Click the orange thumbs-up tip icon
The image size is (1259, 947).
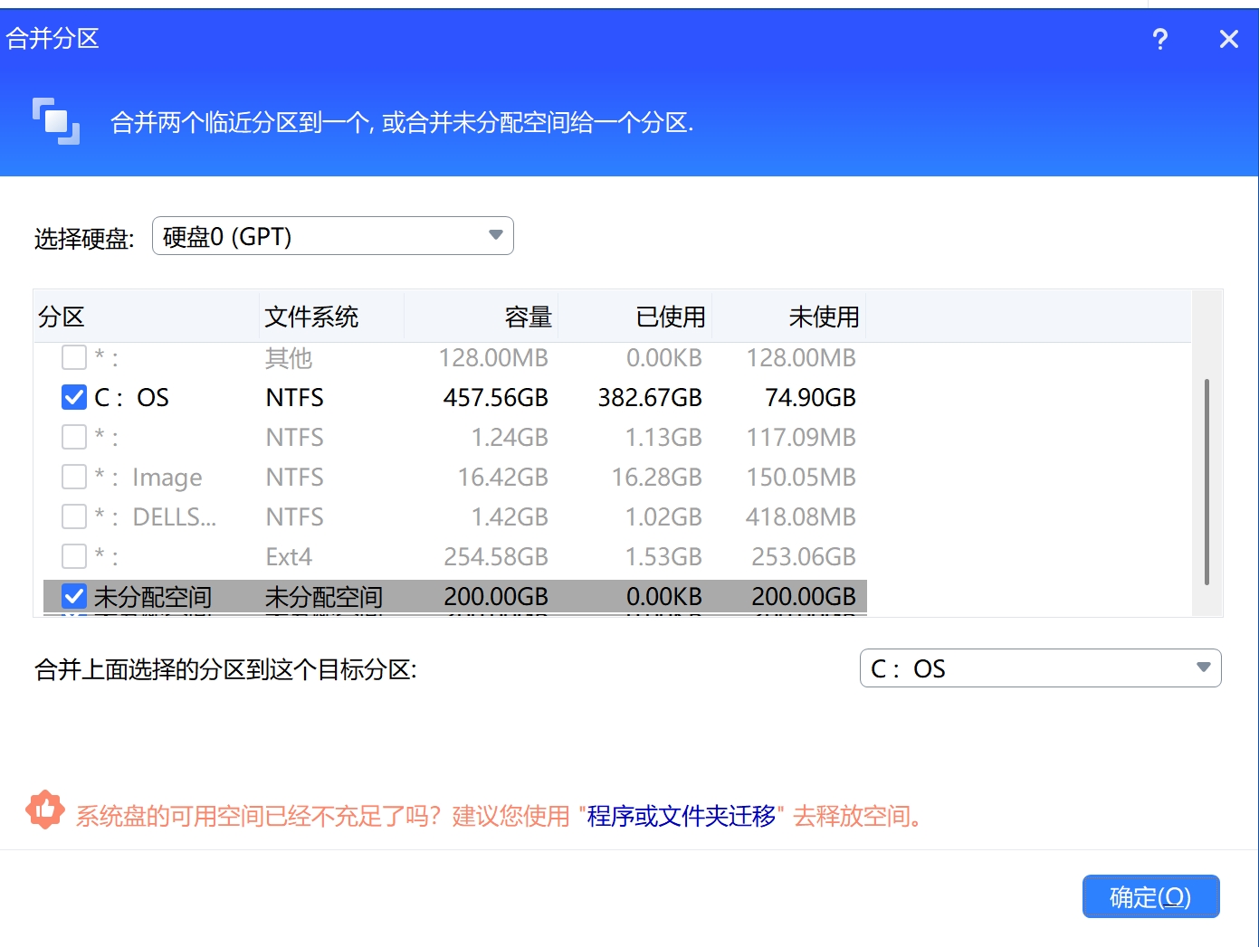click(45, 810)
